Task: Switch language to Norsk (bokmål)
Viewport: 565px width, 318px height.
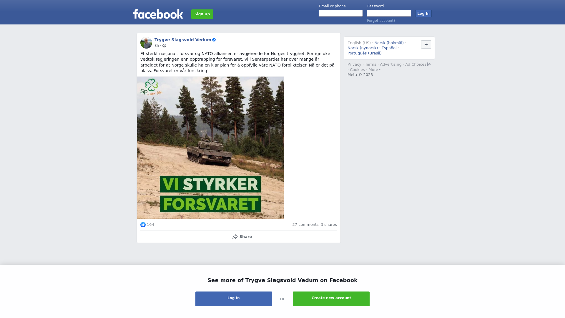Action: coord(389,43)
